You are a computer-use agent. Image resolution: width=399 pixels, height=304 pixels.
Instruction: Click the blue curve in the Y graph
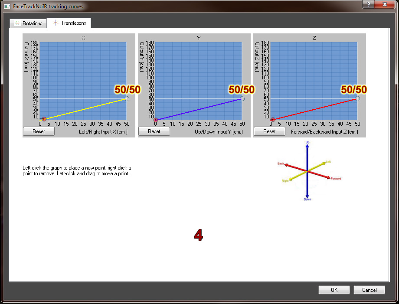tap(199, 109)
